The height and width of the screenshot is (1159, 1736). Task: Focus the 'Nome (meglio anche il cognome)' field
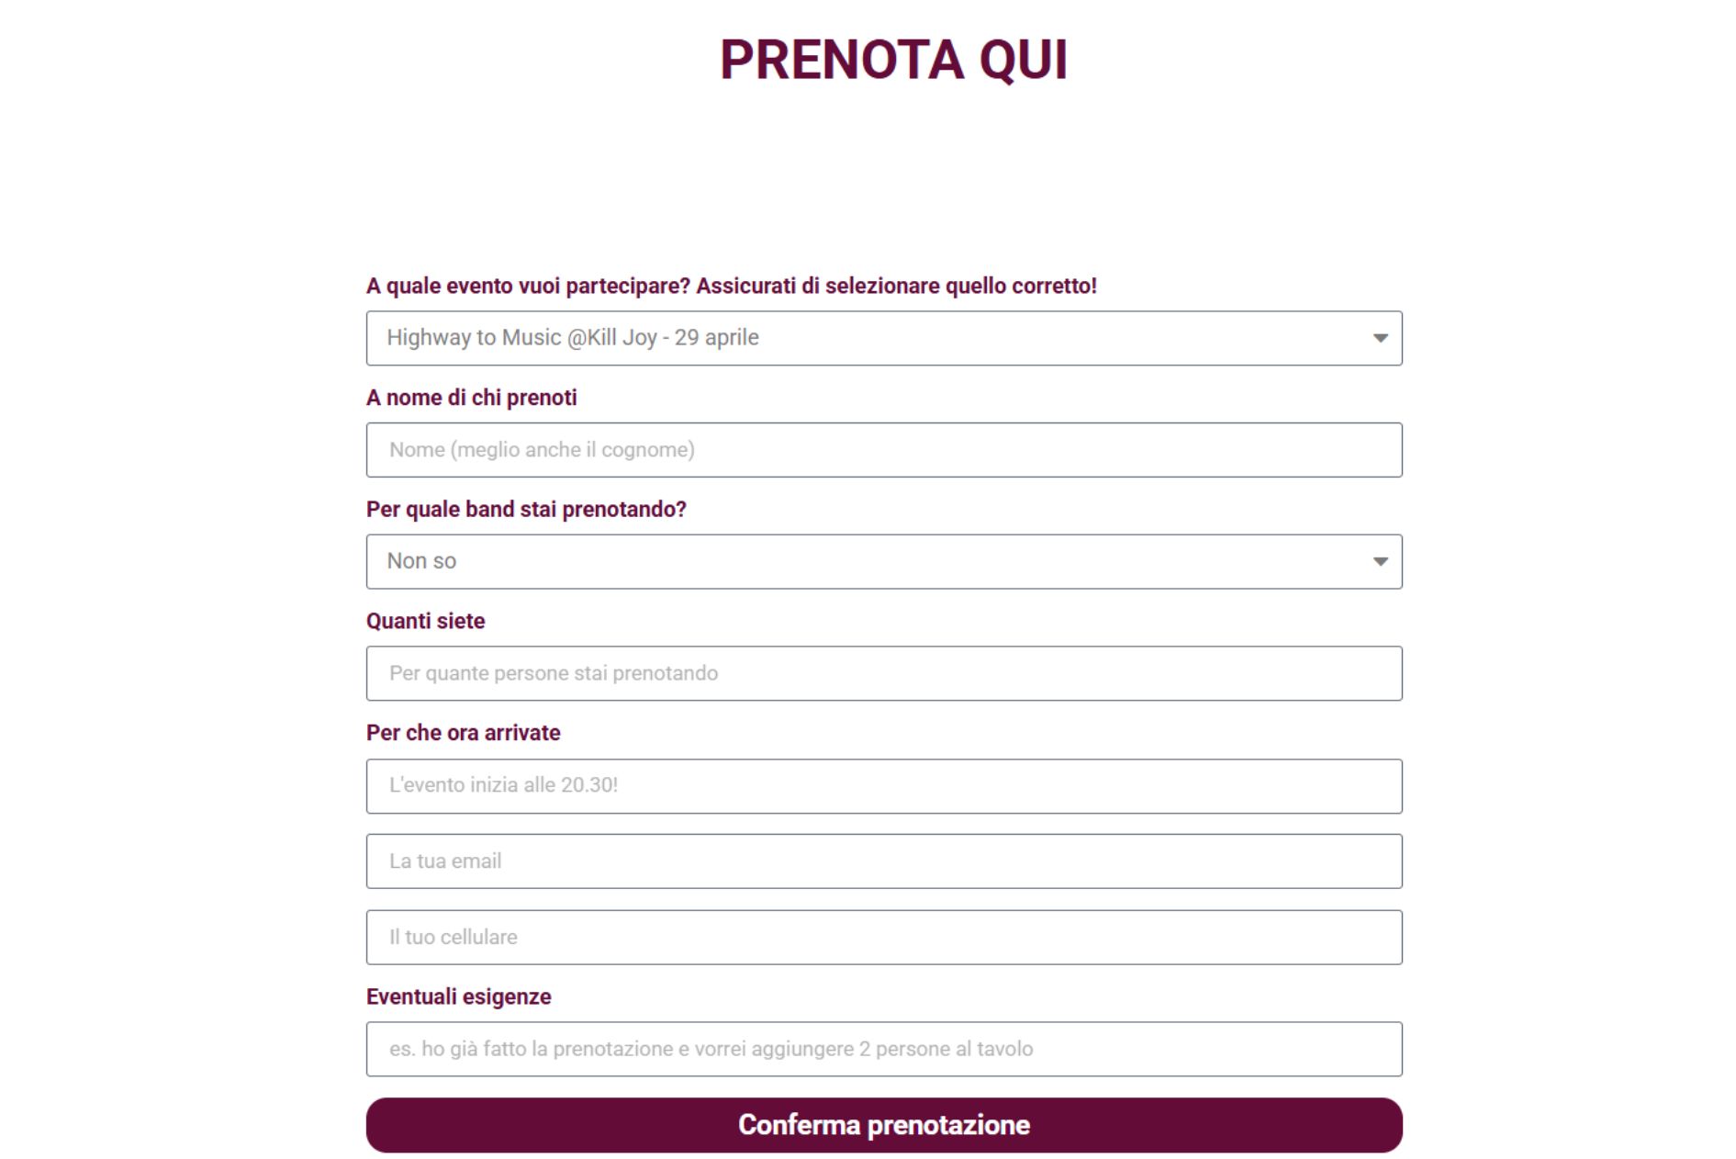[883, 450]
